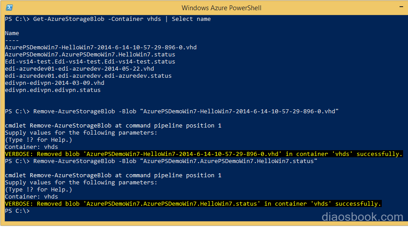This screenshot has height=227, width=408.
Task: Click the PowerShell icon in title bar
Action: (9, 8)
